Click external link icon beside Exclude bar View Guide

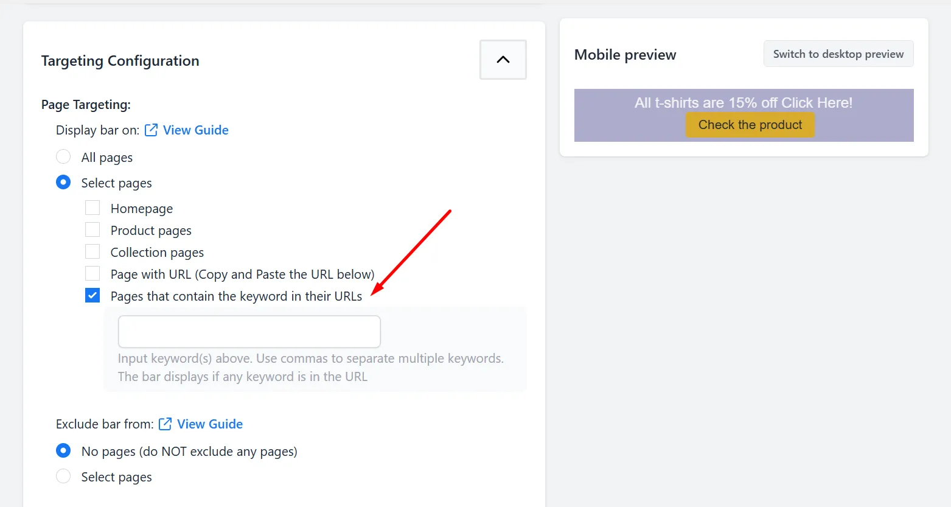[x=165, y=424]
